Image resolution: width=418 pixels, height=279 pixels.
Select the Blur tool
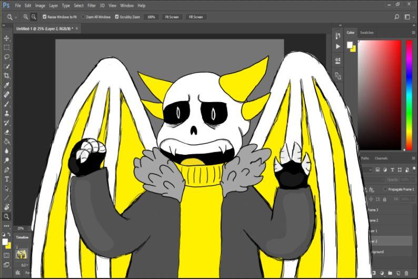tap(7, 151)
